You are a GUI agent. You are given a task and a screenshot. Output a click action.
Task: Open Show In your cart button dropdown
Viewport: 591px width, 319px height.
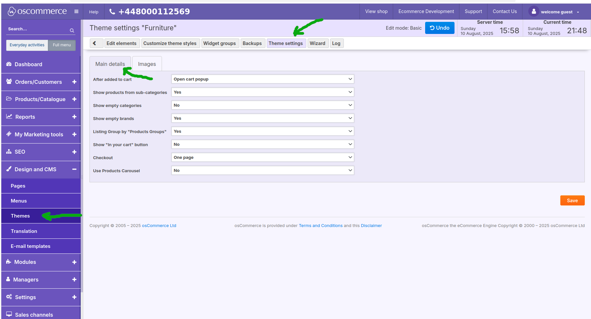pyautogui.click(x=263, y=144)
